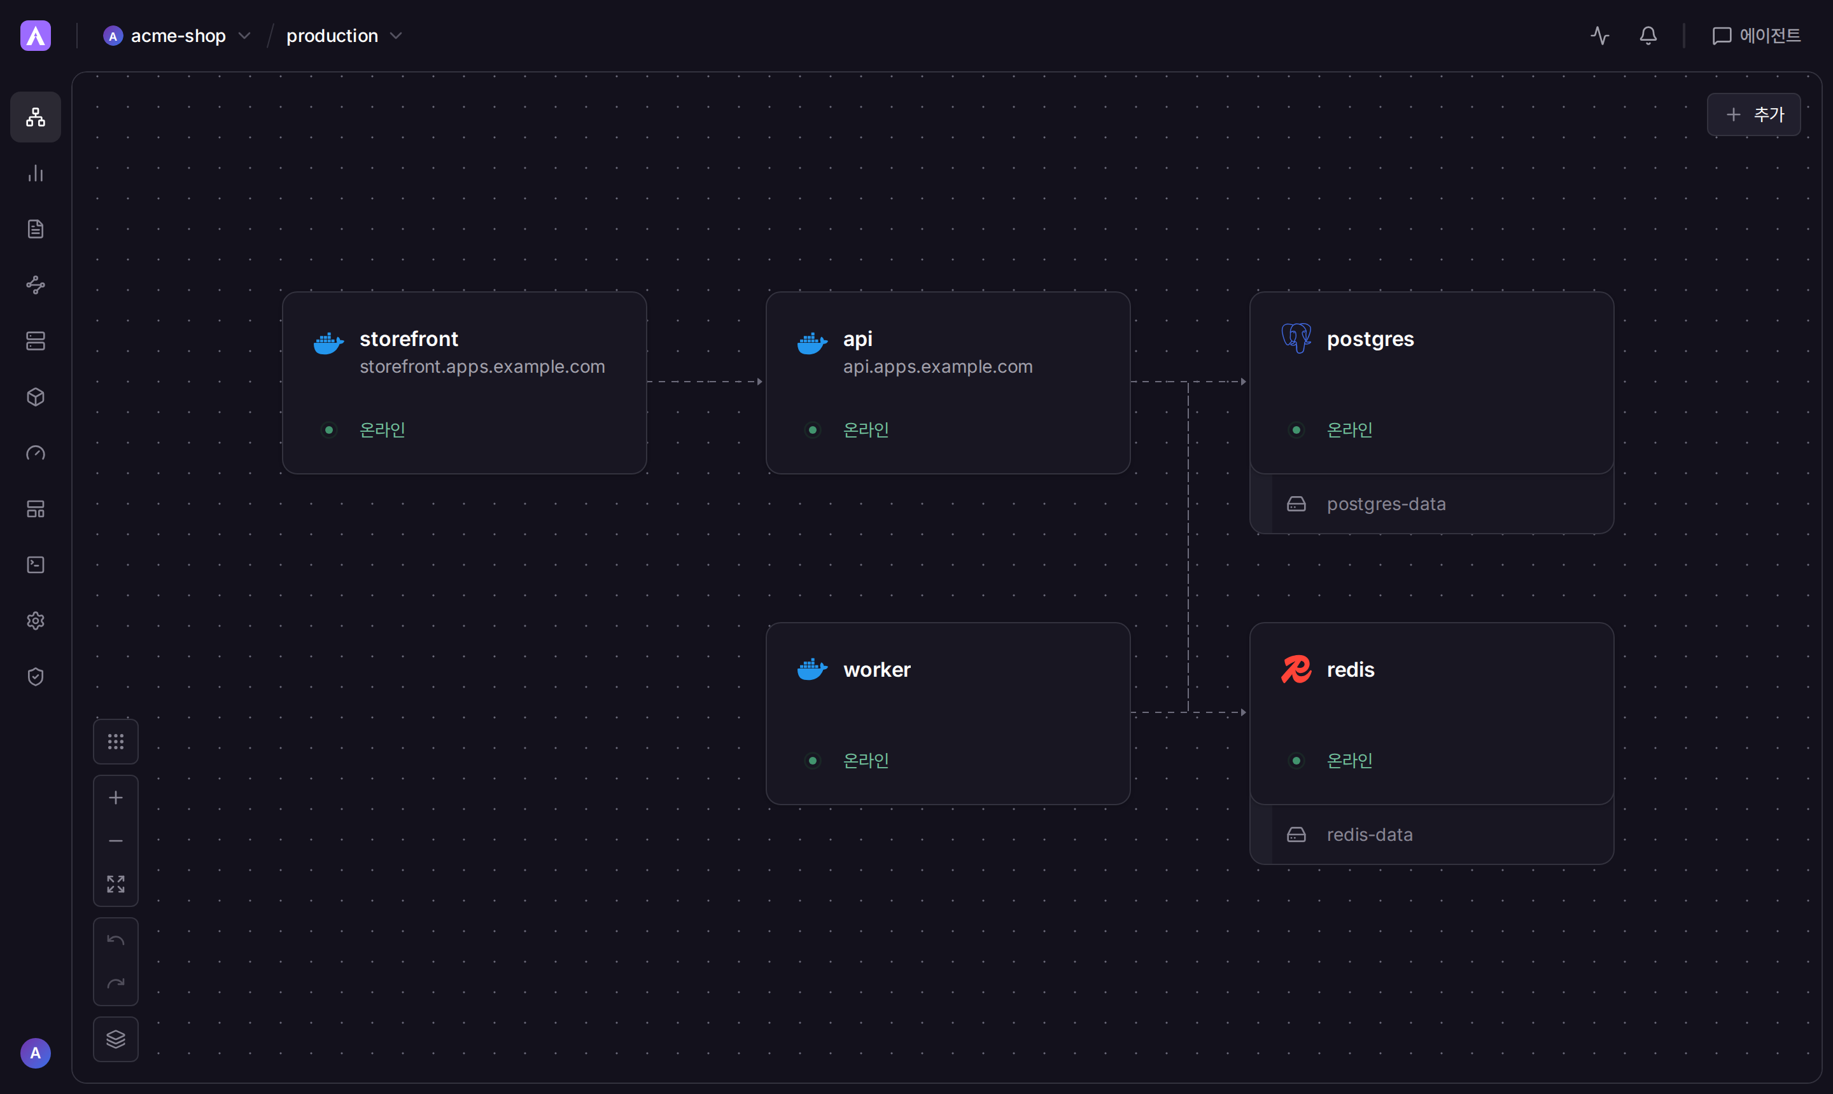Viewport: 1833px width, 1094px height.
Task: Open the package cube sidebar icon
Action: pos(36,398)
